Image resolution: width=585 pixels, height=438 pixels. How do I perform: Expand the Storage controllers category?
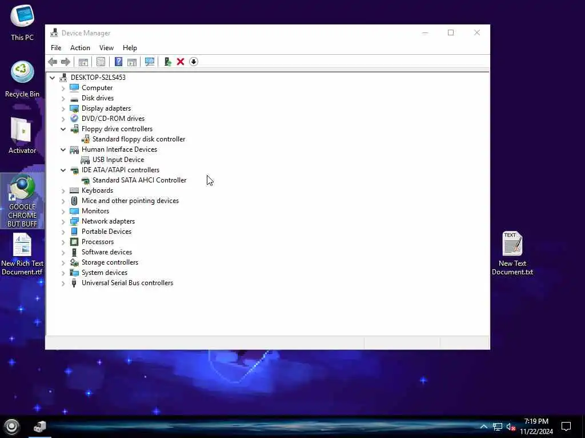(63, 262)
